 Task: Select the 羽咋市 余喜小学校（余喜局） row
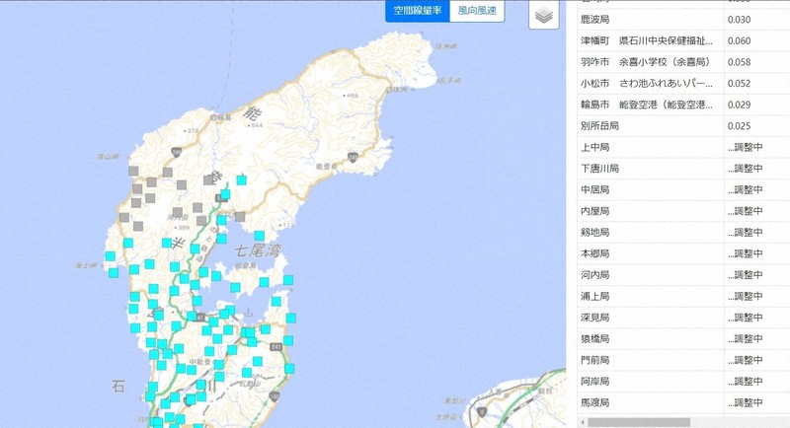(683, 62)
